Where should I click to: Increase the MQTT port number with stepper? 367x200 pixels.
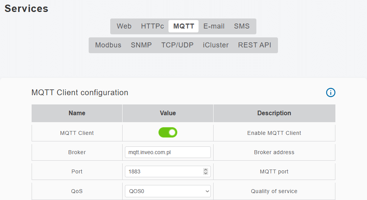tap(205, 170)
